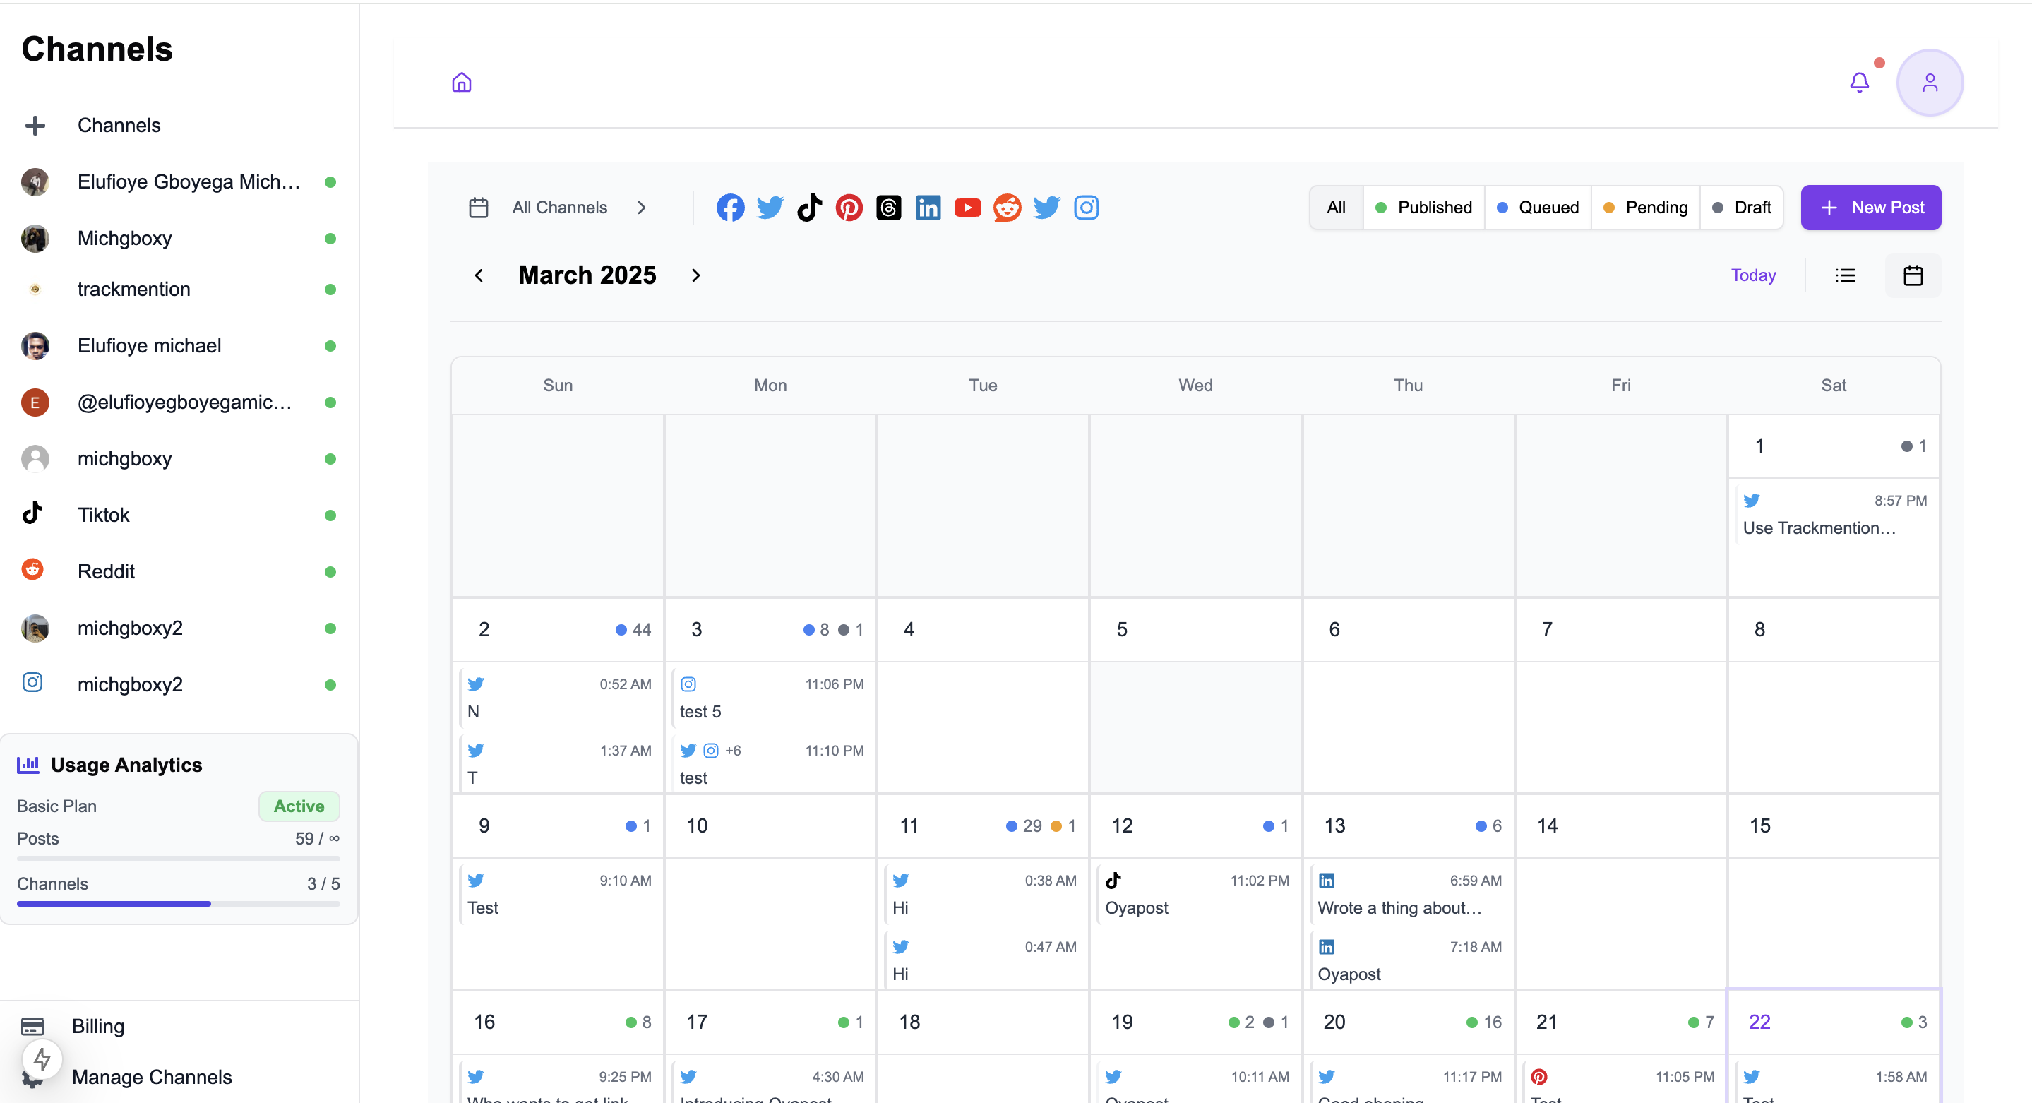Click the Channels usage progress bar

tap(178, 904)
